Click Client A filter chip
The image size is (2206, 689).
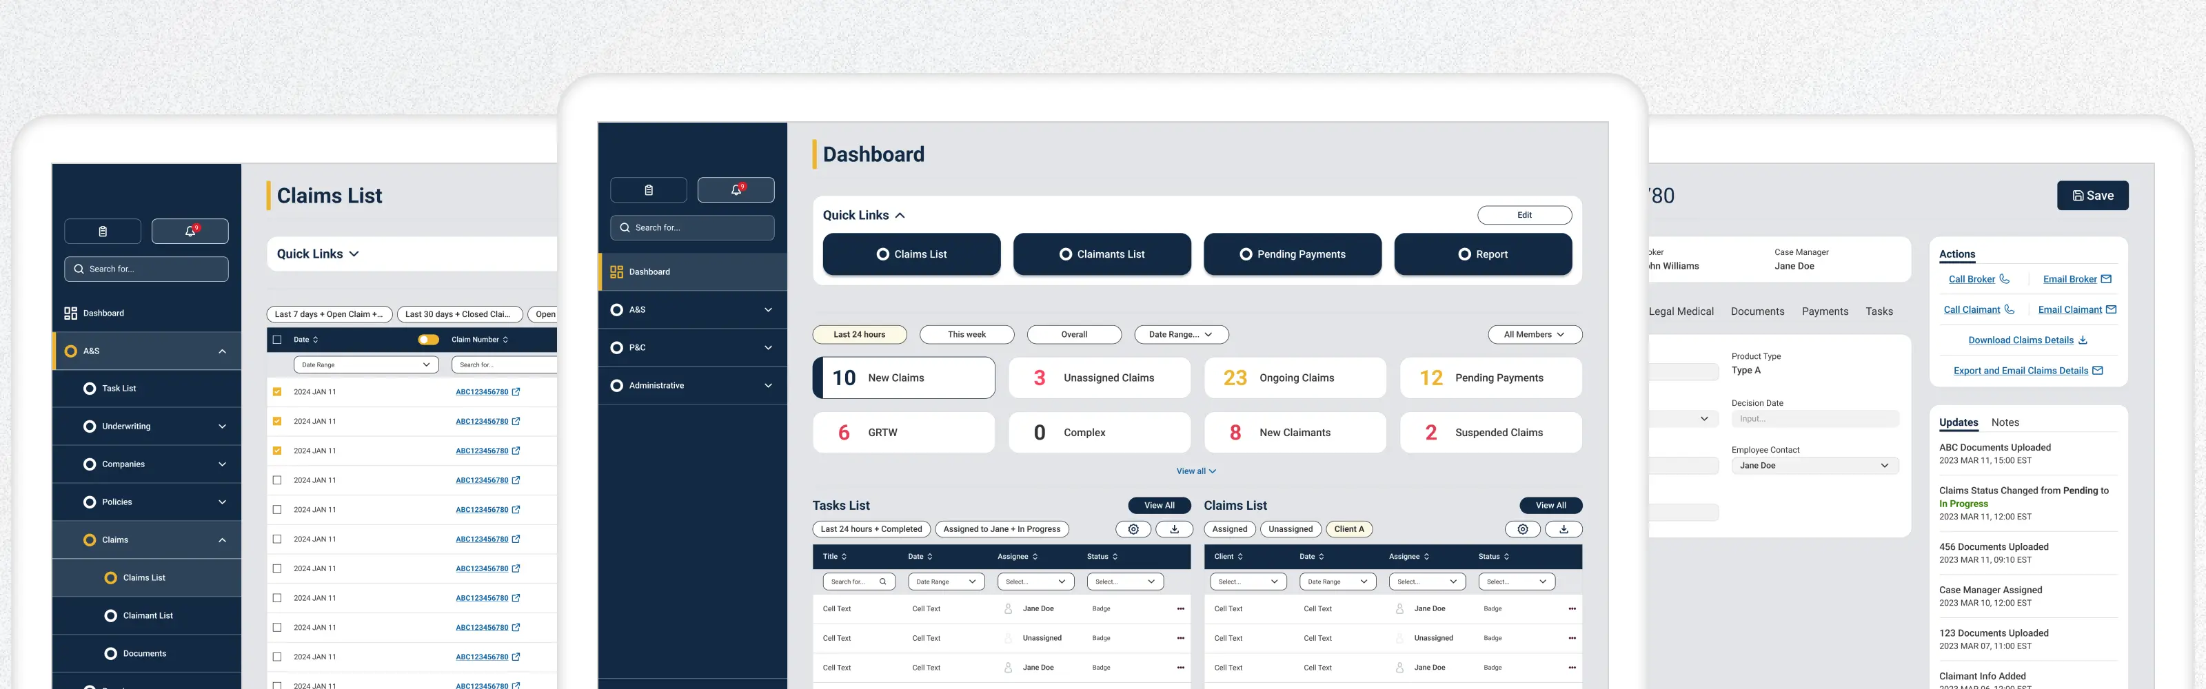point(1349,529)
